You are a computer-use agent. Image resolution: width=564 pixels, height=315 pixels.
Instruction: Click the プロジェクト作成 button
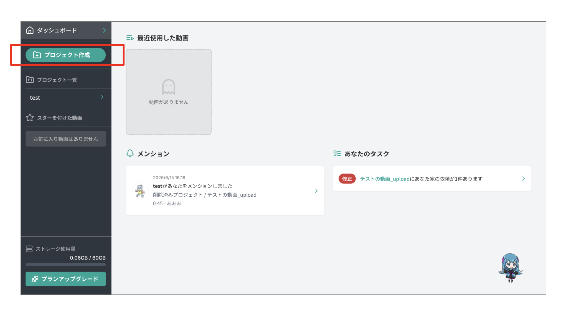[65, 55]
